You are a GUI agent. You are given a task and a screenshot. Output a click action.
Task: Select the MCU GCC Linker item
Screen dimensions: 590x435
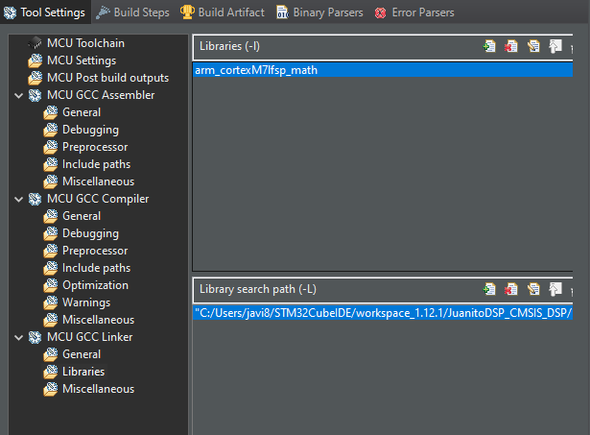[x=90, y=337]
